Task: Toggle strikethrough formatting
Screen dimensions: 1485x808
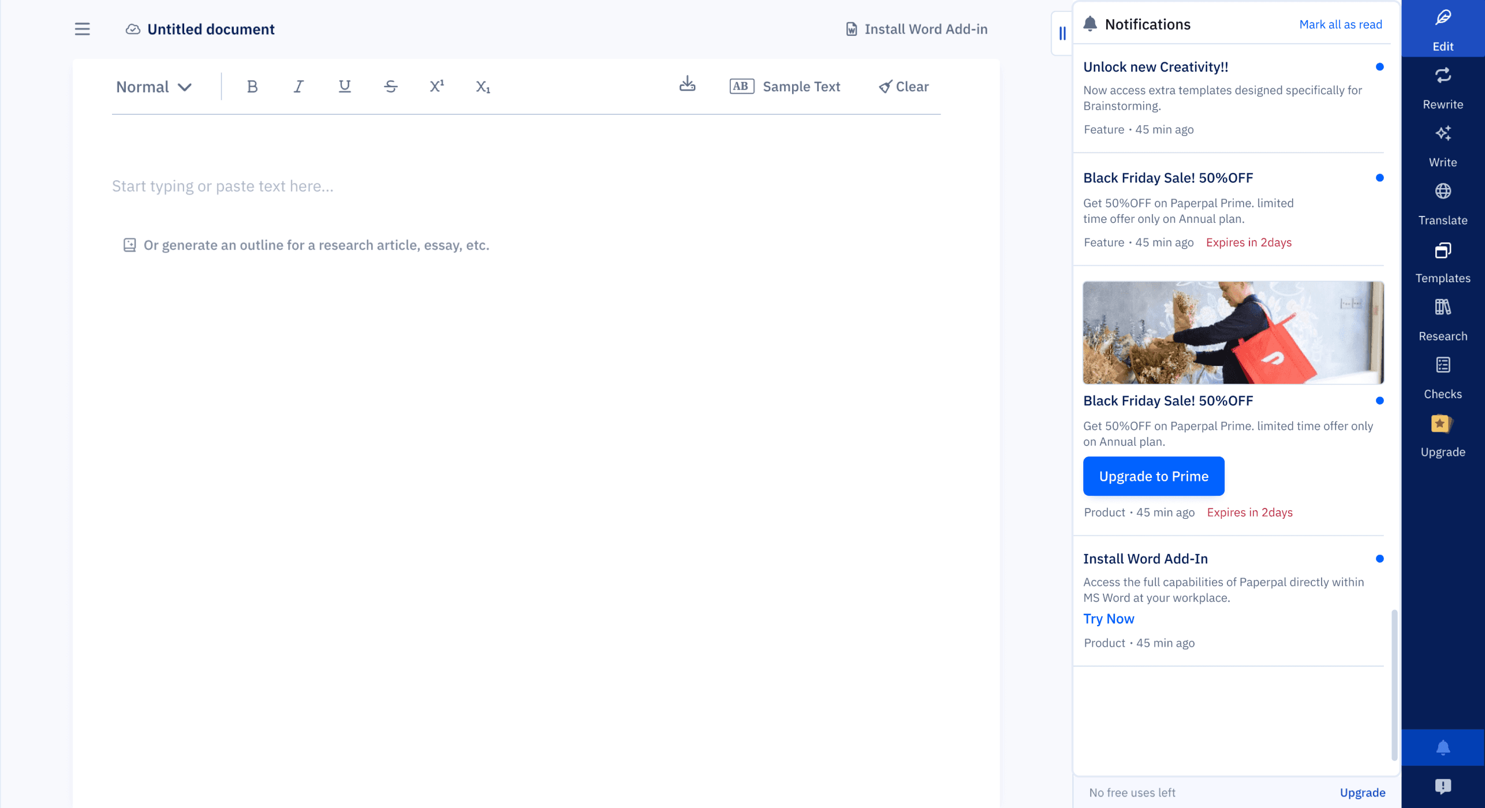Action: 390,87
